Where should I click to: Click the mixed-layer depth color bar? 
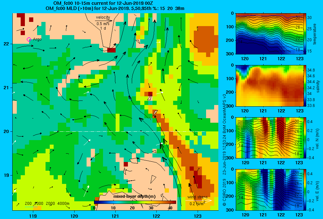click(x=135, y=202)
